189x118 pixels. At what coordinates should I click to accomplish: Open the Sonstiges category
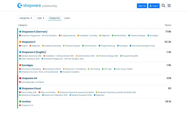coord(27,65)
